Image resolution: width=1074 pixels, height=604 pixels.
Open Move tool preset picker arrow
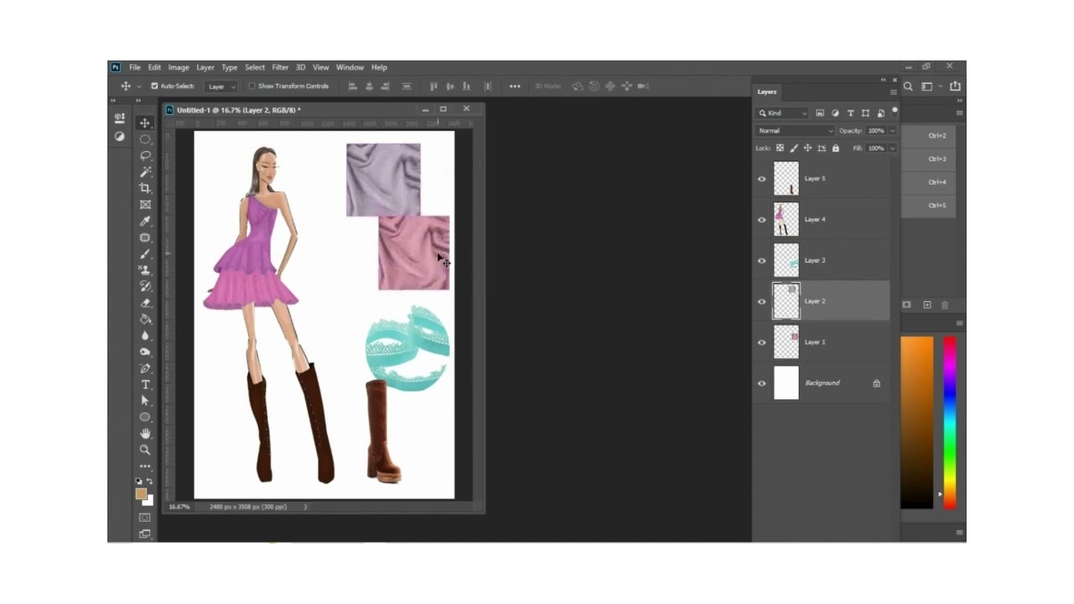[x=138, y=86]
